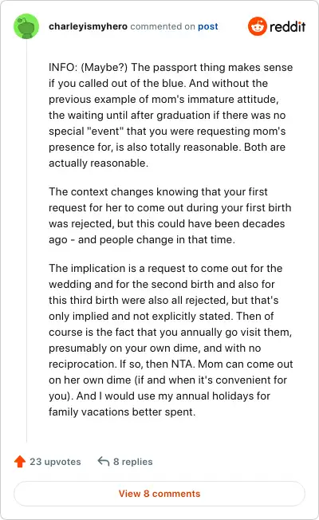Click the 'View 8 comments' button
This screenshot has height=520, width=319.
pyautogui.click(x=159, y=494)
